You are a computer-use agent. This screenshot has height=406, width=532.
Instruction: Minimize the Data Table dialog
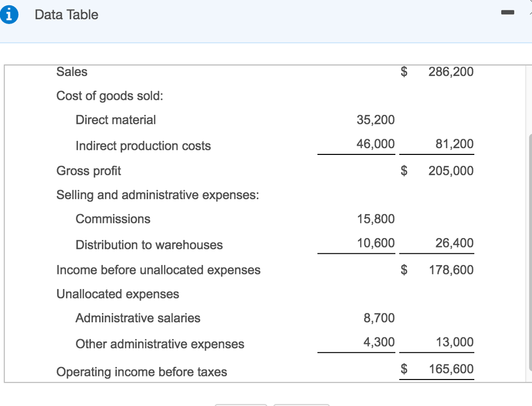[x=508, y=12]
